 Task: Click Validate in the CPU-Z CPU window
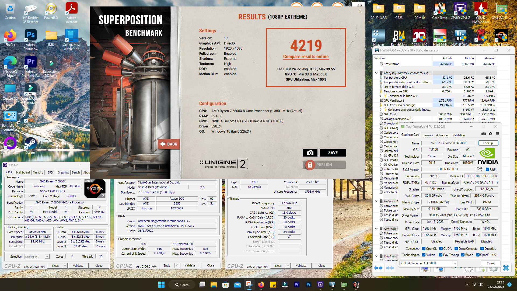(78, 266)
